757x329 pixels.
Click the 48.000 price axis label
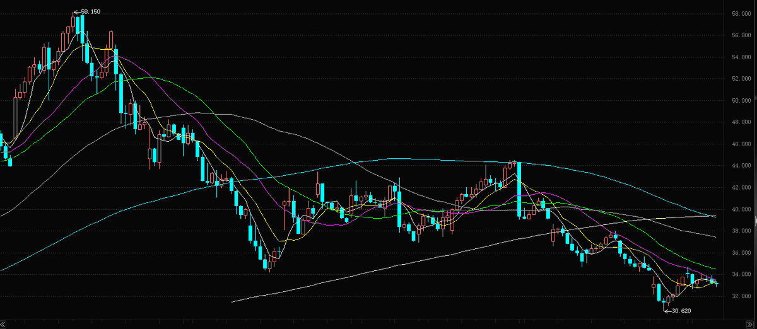741,122
